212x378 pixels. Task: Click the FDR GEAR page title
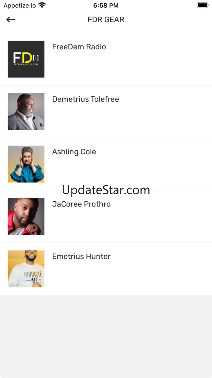point(106,20)
